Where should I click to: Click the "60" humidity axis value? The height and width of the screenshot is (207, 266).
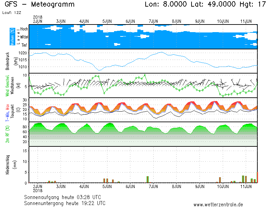[25, 132]
